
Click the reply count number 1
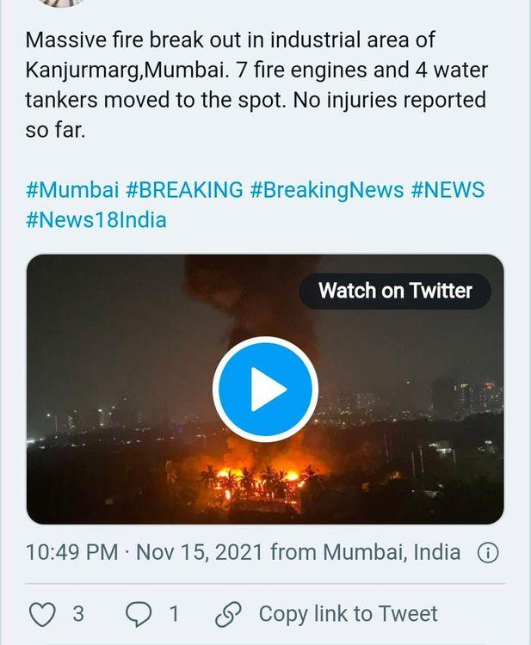tap(174, 614)
